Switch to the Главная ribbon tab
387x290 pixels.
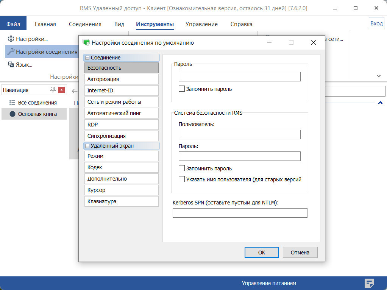(x=45, y=24)
